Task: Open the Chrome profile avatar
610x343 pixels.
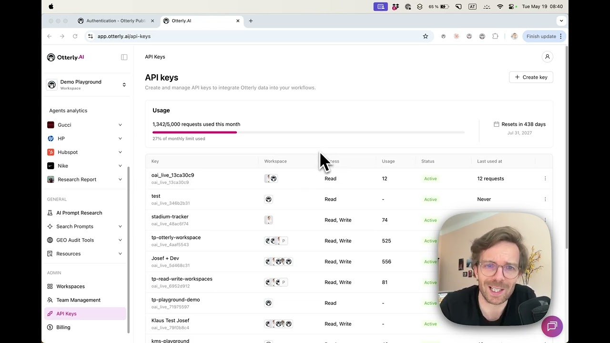Action: point(514,36)
